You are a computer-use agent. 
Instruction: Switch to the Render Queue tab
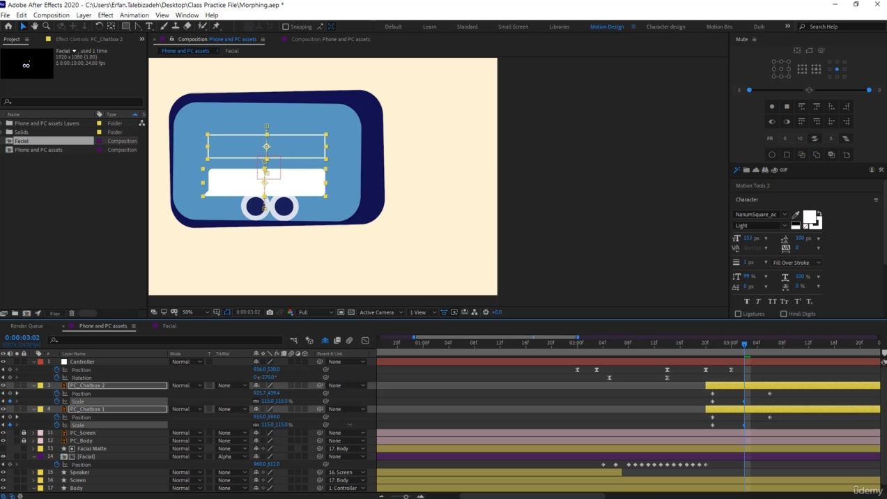(26, 326)
